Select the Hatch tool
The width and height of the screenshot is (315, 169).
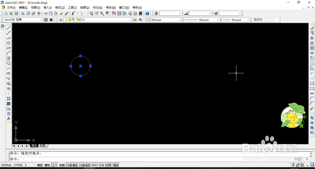coord(9,98)
